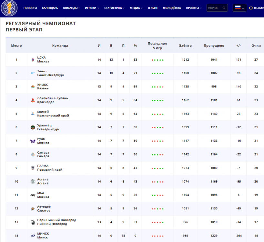
Task: Open the Енисей team link
Action: click(x=43, y=112)
